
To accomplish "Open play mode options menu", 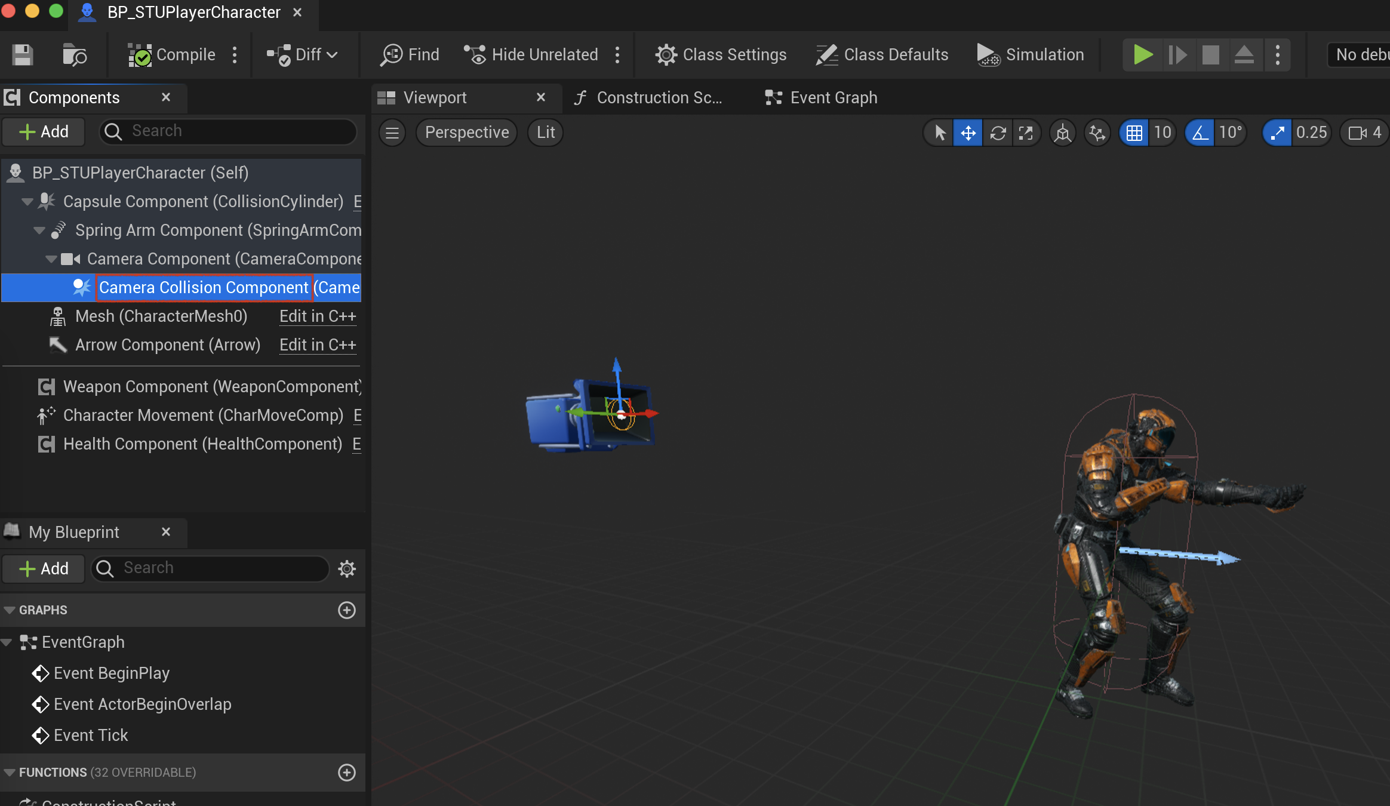I will tap(1278, 55).
